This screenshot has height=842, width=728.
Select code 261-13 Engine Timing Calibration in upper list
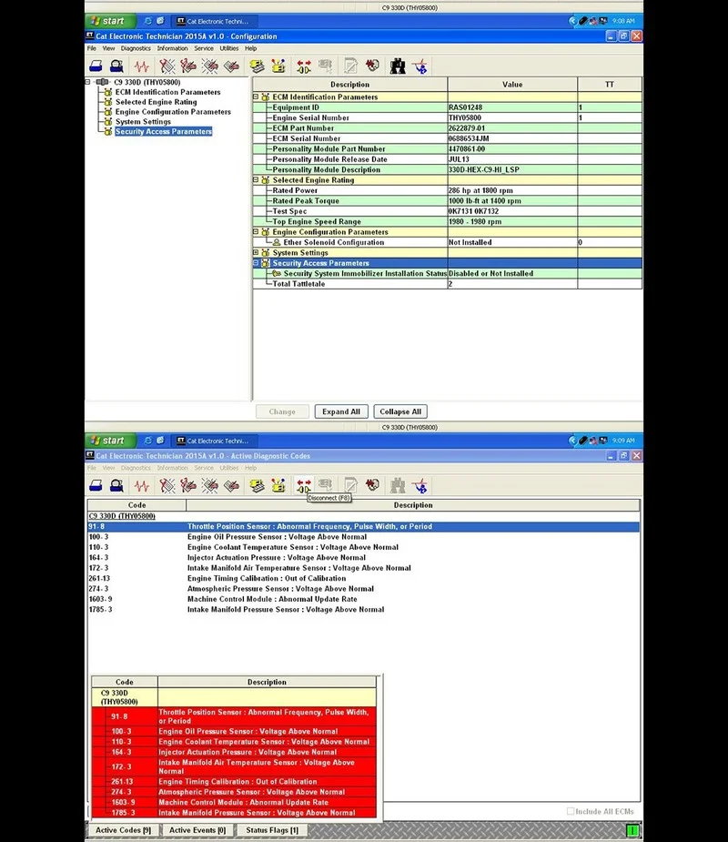[x=363, y=578]
